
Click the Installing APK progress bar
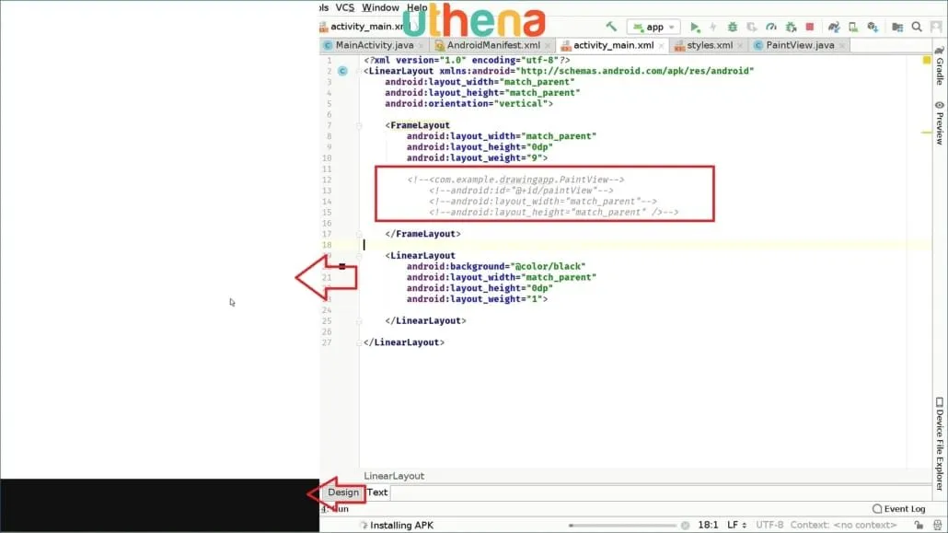(x=623, y=526)
